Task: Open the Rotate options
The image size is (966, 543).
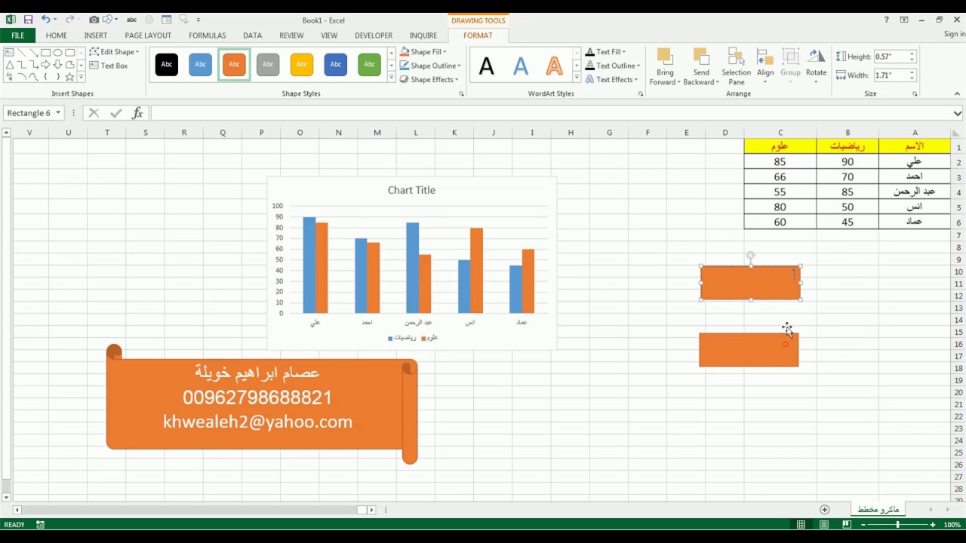Action: [x=816, y=67]
